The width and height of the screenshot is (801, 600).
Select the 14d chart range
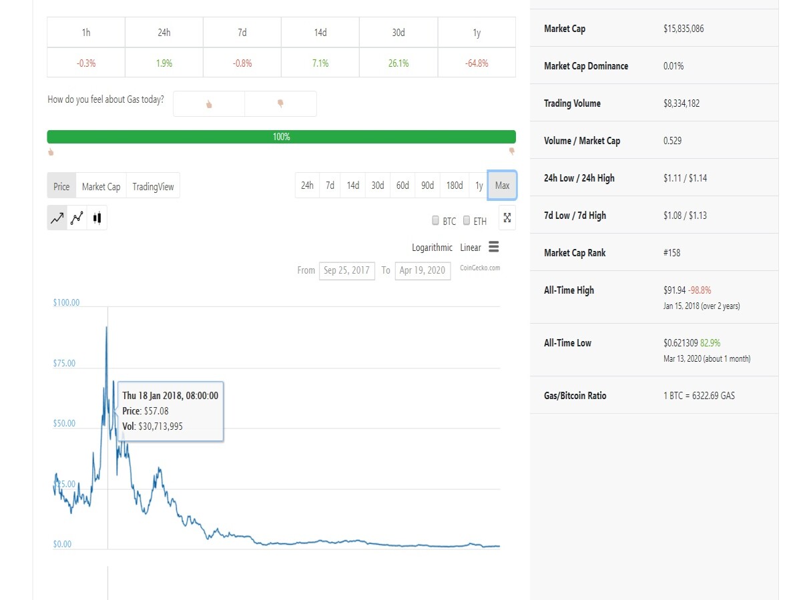(352, 186)
